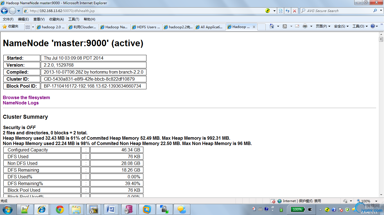Click the RSS feeds icon
The height and width of the screenshot is (215, 384).
[x=285, y=26]
